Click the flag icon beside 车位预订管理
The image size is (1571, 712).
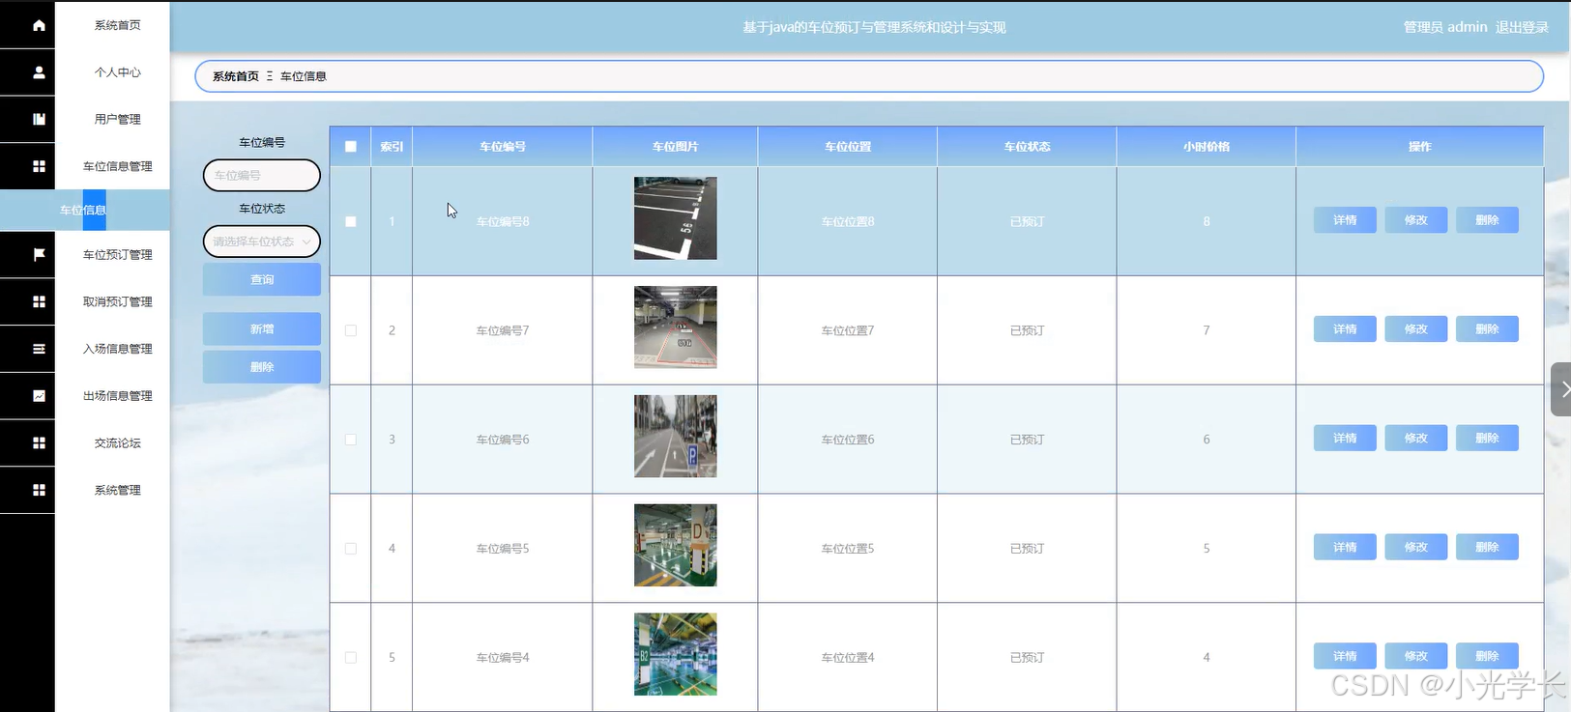point(39,254)
